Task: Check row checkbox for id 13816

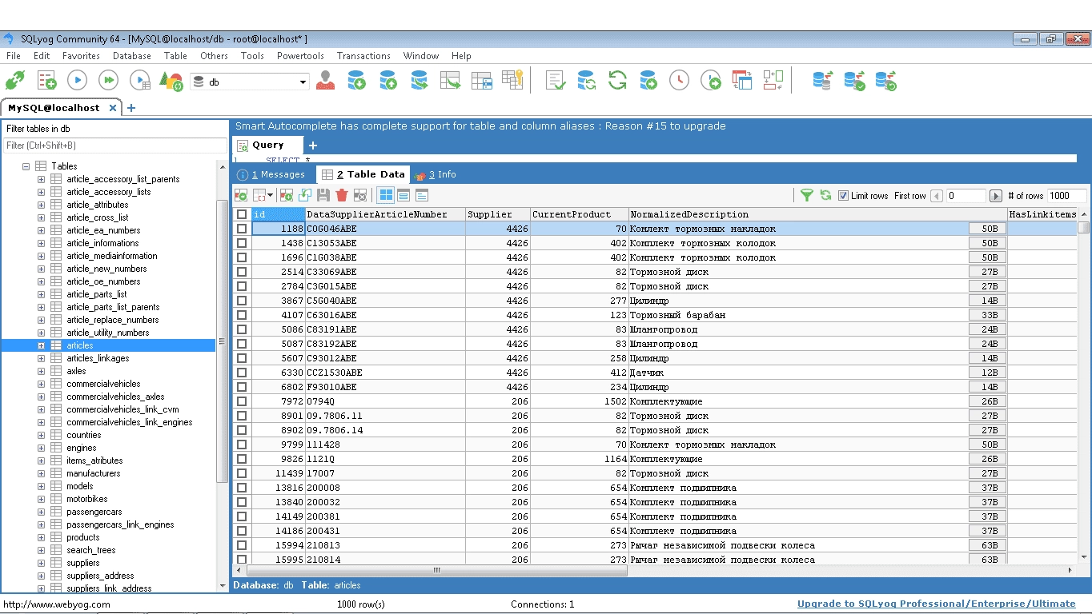Action: click(x=242, y=488)
